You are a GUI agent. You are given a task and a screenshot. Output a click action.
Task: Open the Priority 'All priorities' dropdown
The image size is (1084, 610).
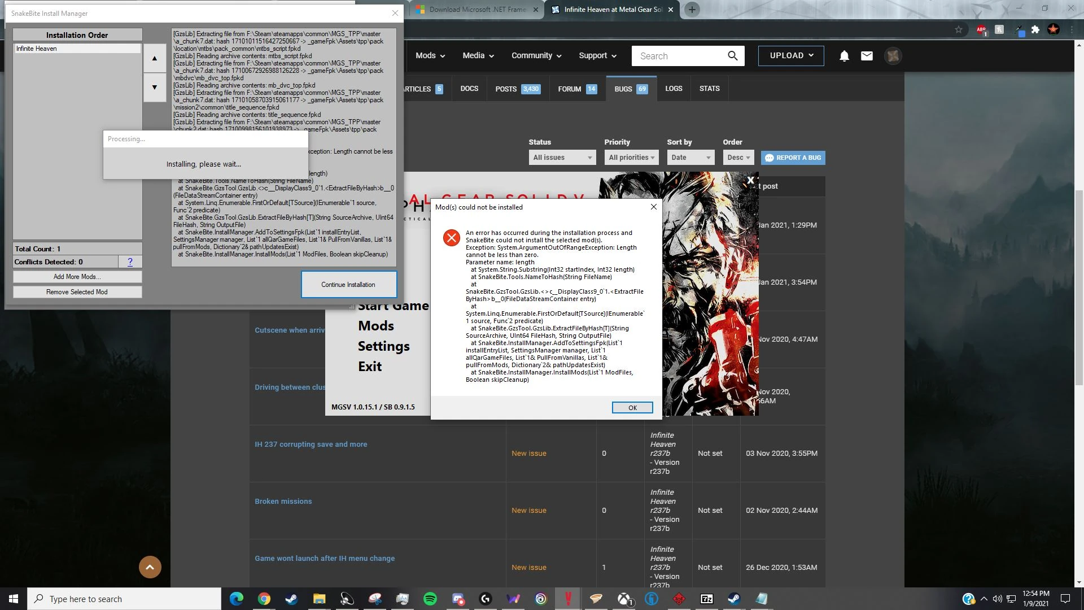tap(631, 158)
